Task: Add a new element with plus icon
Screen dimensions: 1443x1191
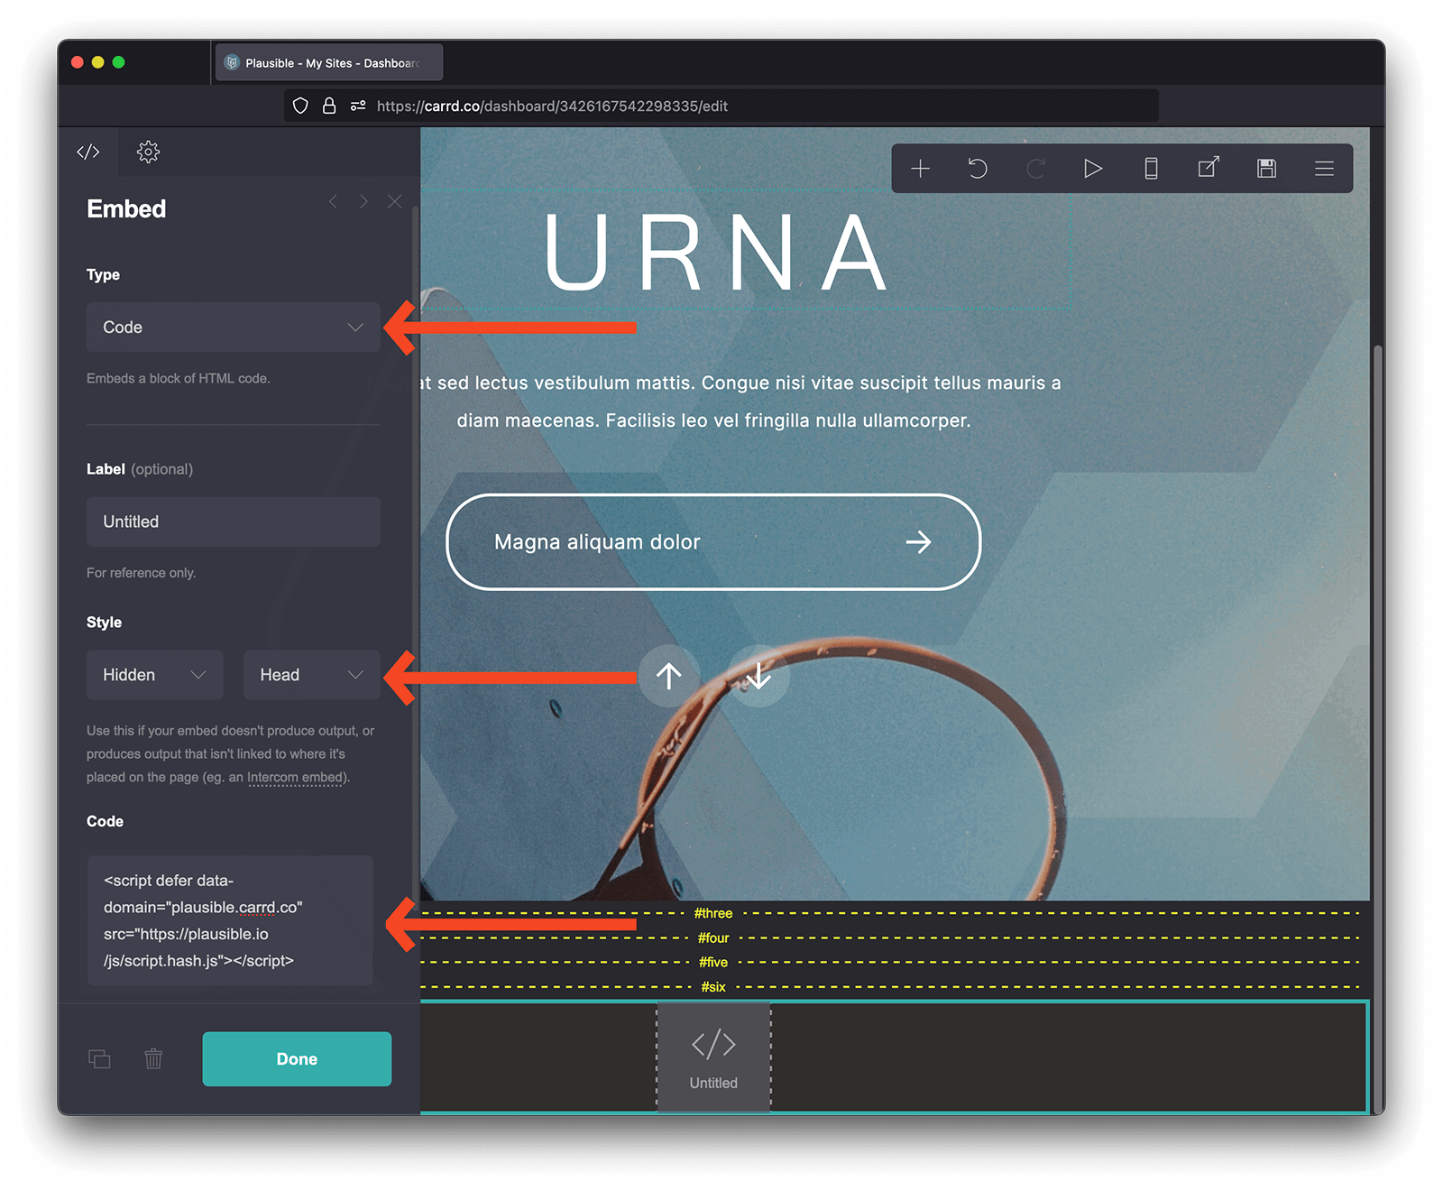Action: pyautogui.click(x=920, y=169)
